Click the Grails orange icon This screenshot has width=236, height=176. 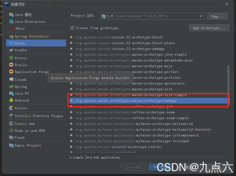click(x=11, y=65)
